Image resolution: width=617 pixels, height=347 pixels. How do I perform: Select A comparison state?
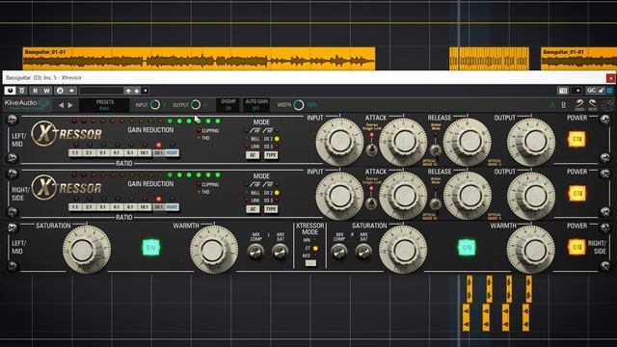[552, 105]
